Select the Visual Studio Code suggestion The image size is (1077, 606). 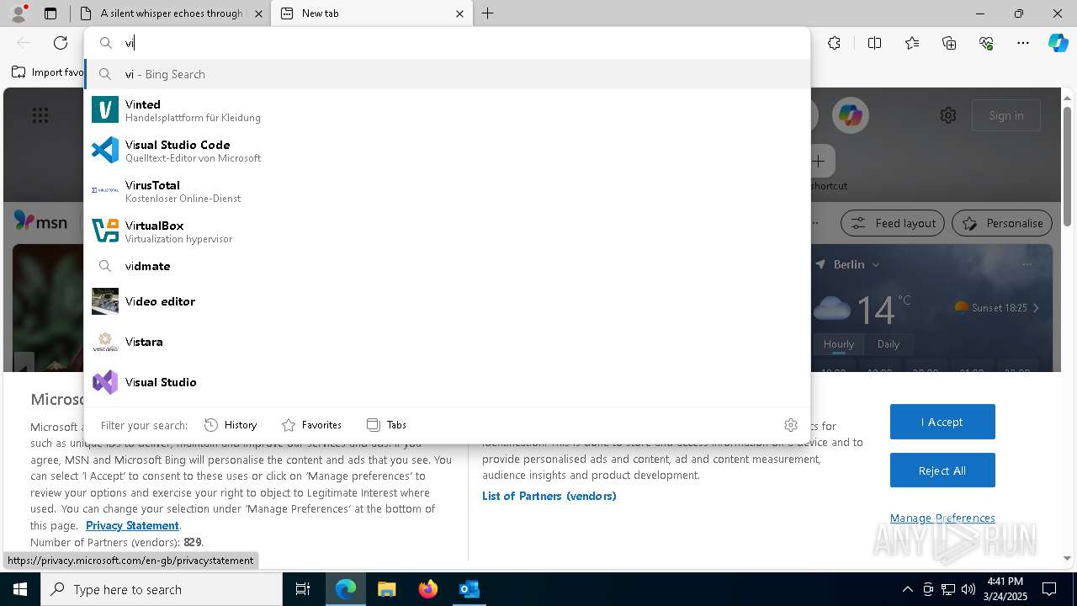(447, 151)
